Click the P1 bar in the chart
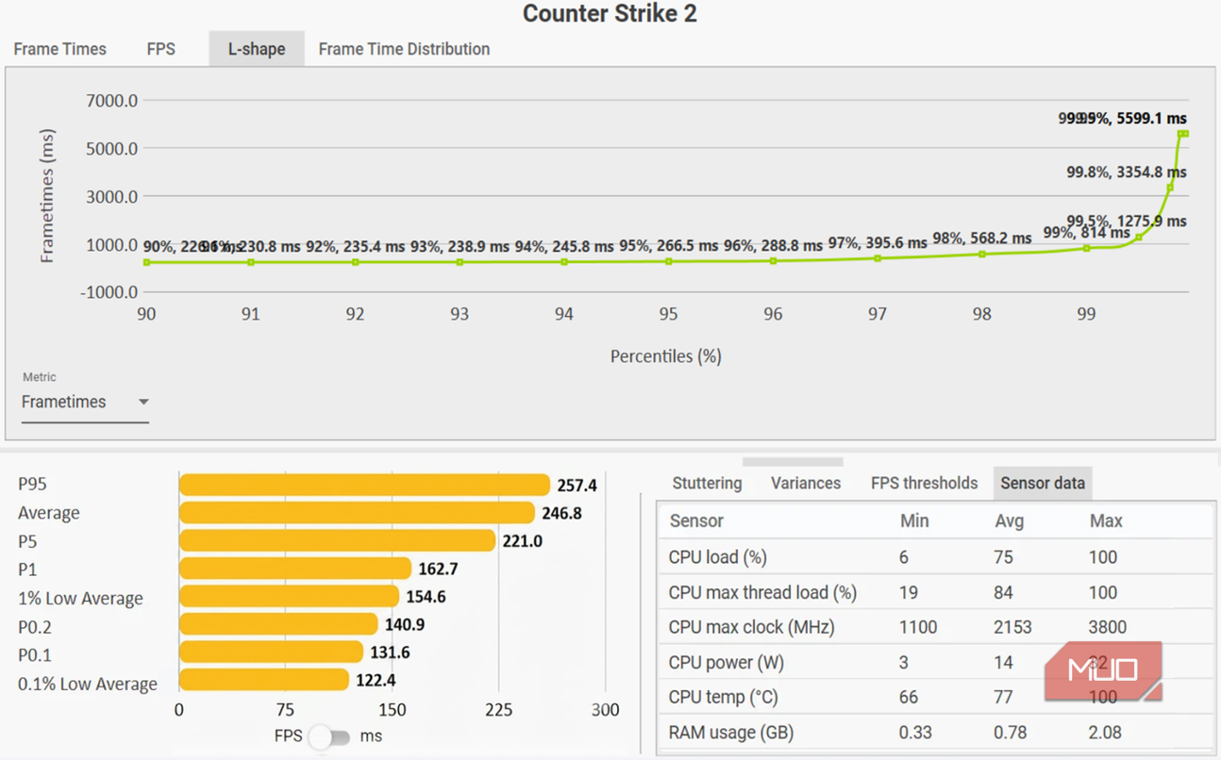 [x=295, y=569]
